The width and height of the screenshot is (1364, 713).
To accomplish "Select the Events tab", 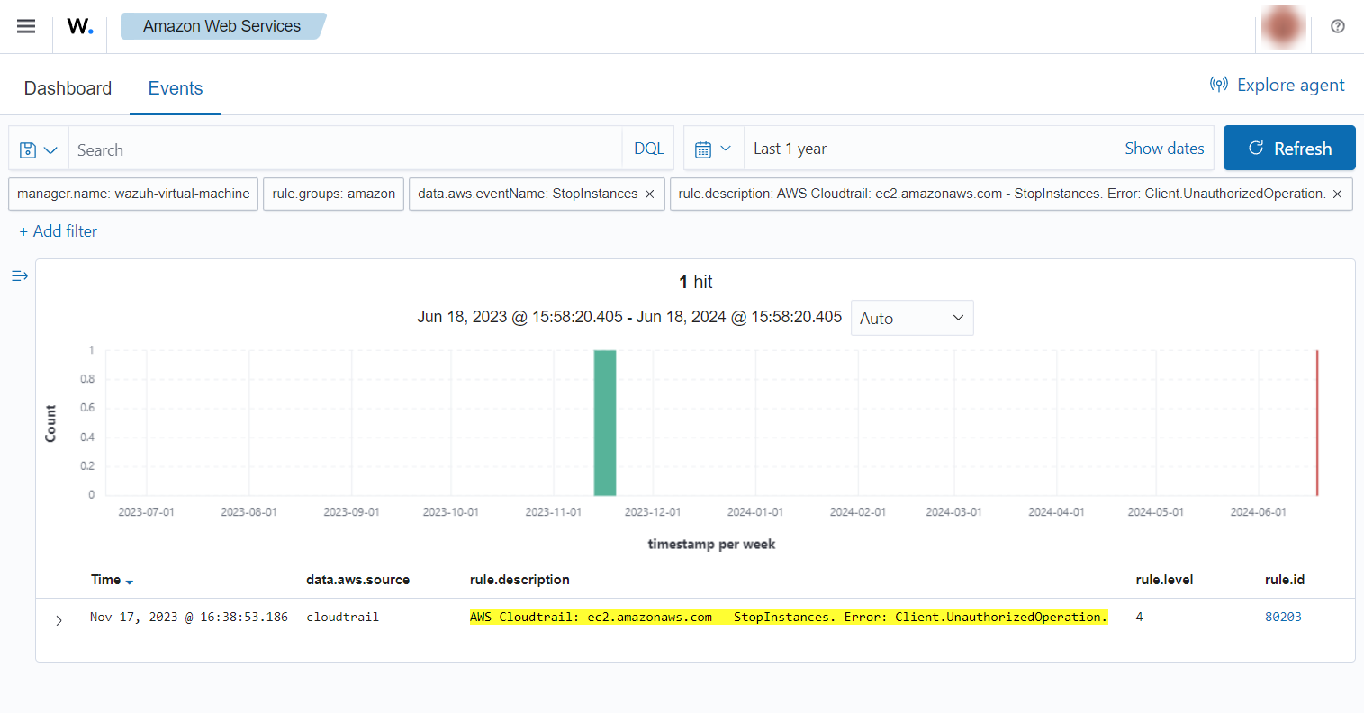I will pyautogui.click(x=176, y=88).
